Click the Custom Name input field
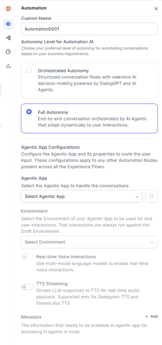Viewport: 162px width, 345px height. 89,29
